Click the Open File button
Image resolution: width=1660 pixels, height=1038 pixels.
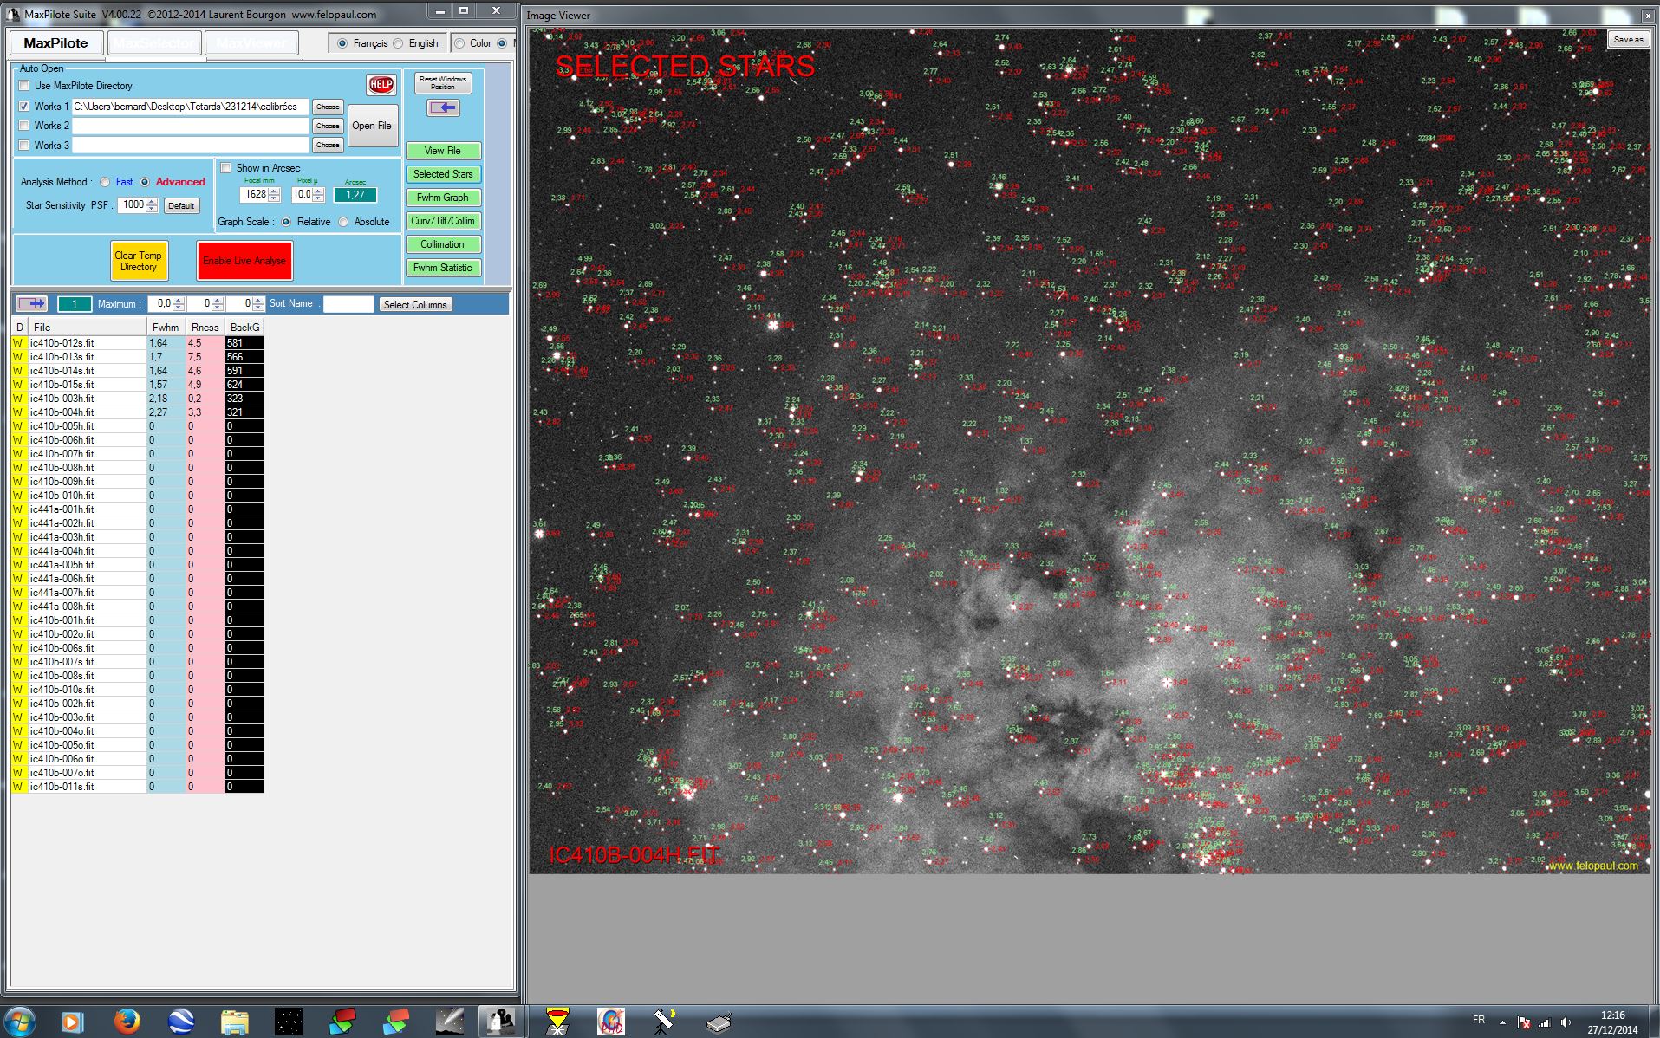click(x=372, y=126)
